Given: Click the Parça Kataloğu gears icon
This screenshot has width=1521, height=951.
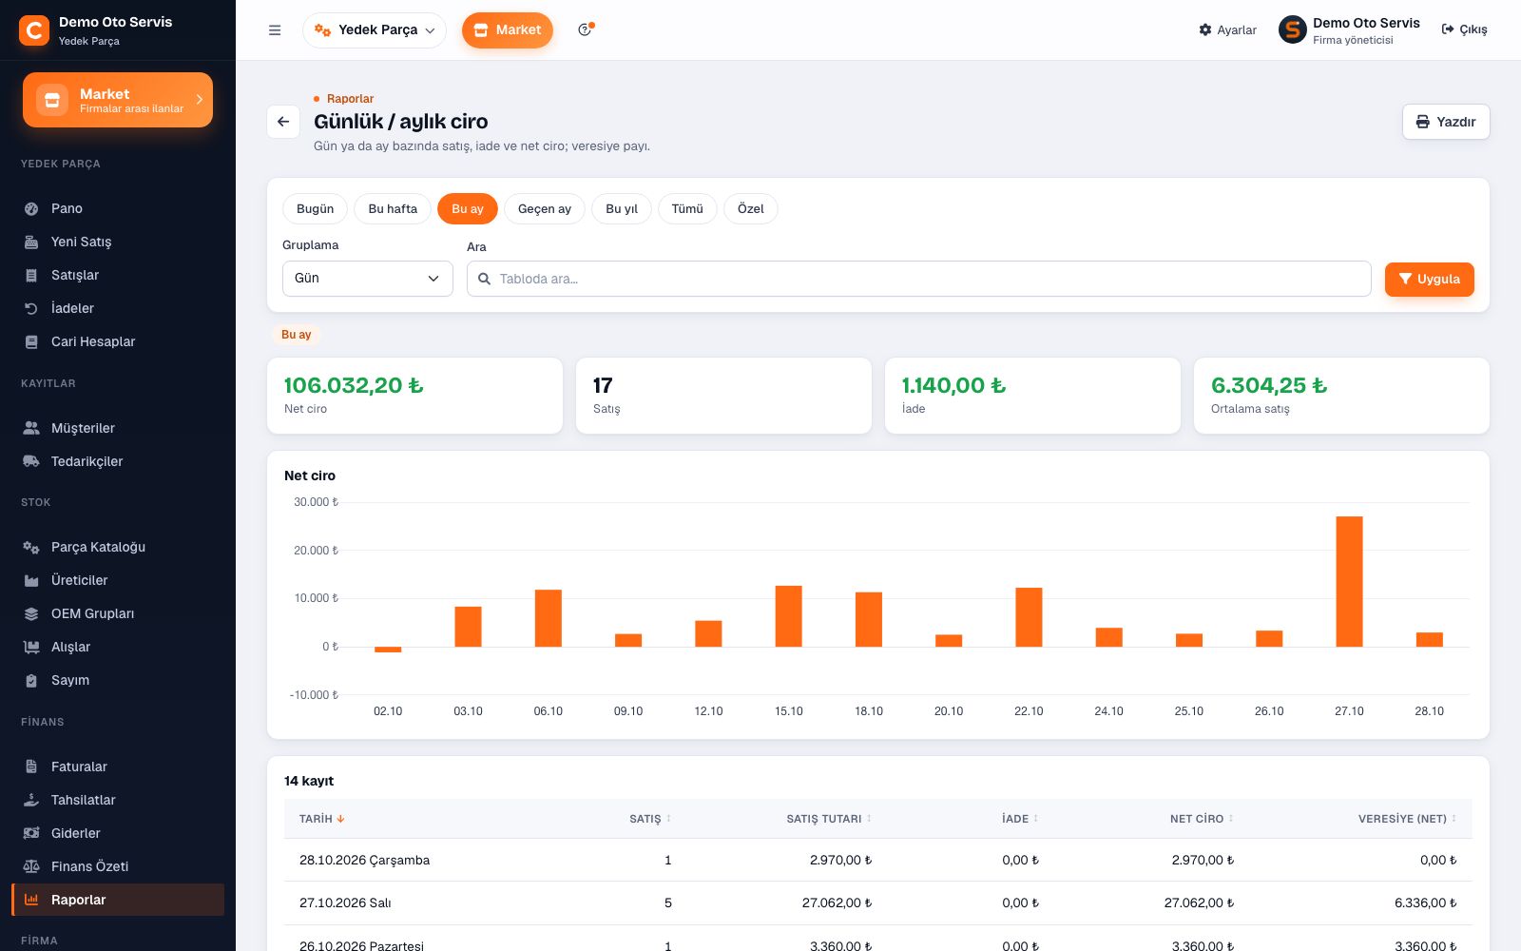Looking at the screenshot, I should (31, 547).
